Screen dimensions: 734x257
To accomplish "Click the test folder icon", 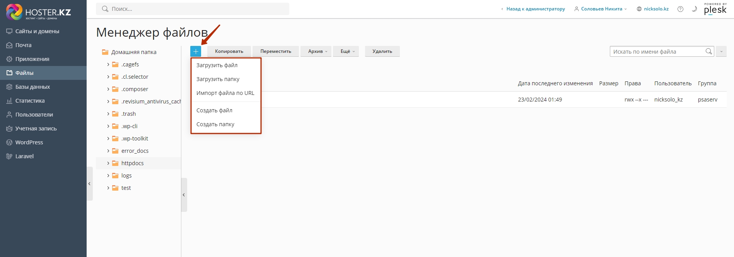I will (115, 188).
